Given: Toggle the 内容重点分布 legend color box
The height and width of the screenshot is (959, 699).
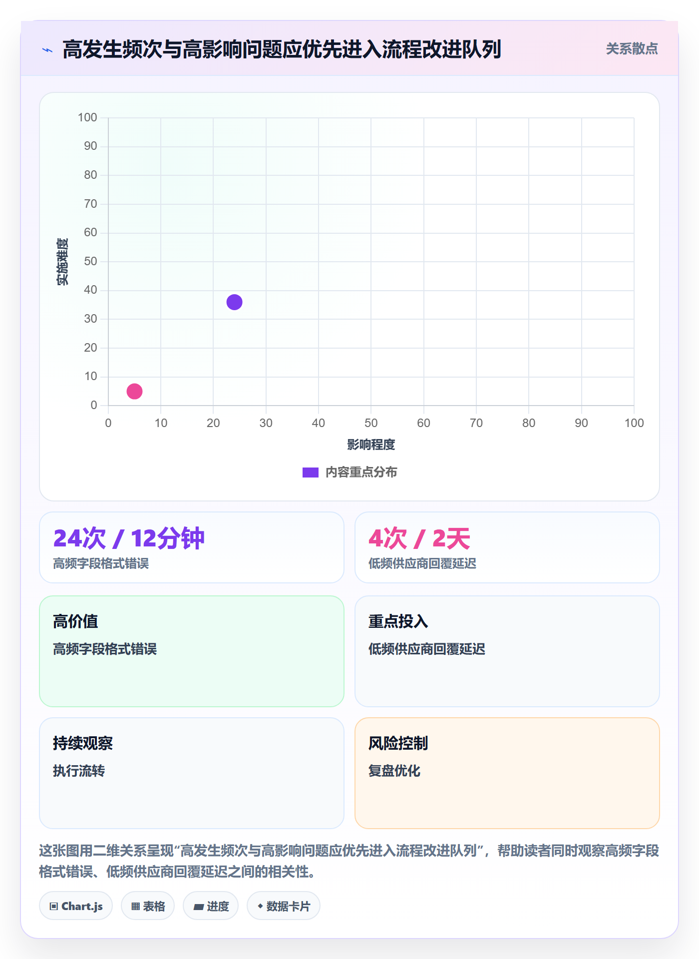Looking at the screenshot, I should [x=311, y=473].
